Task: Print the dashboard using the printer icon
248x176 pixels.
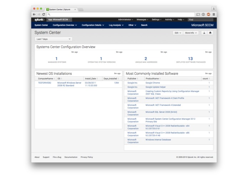Action: 210,33
